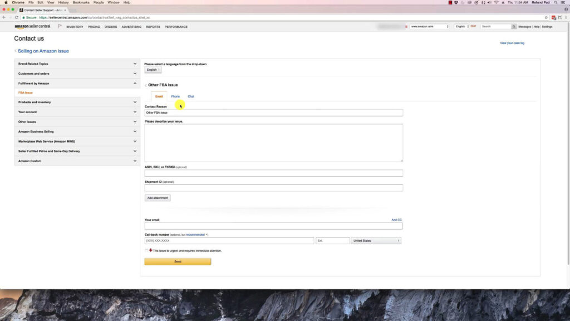
Task: Click the Your email input field
Action: (273, 226)
